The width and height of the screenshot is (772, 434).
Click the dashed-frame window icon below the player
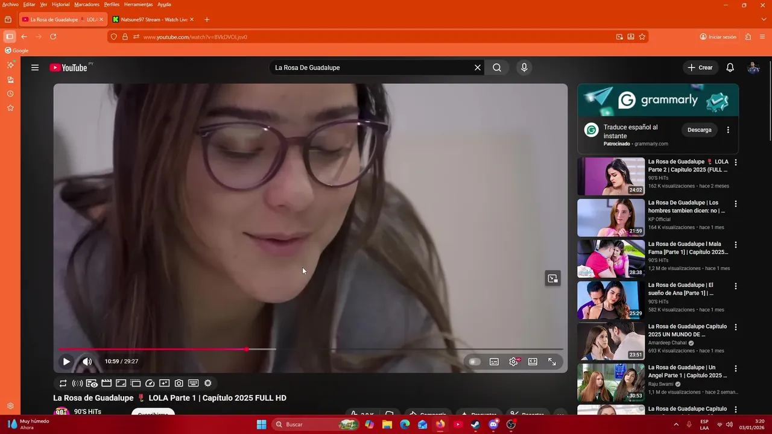point(135,383)
